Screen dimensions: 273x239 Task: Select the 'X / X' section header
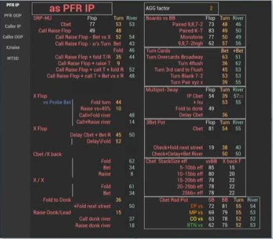pyautogui.click(x=39, y=180)
